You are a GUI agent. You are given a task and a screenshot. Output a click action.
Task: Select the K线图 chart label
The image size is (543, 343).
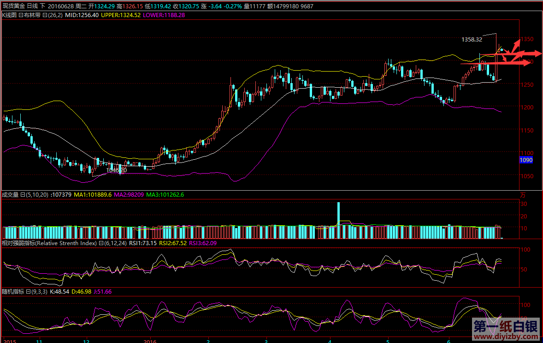[9, 15]
